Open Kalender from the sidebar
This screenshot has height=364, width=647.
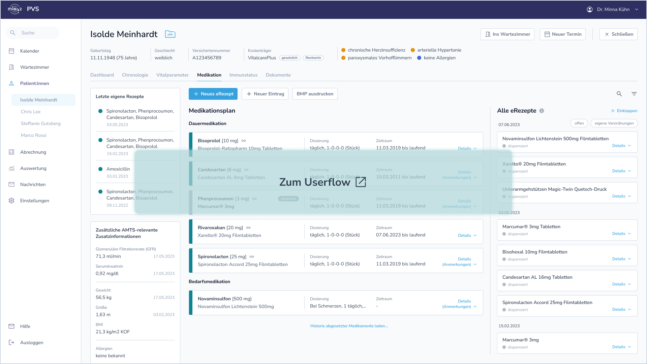[x=30, y=51]
